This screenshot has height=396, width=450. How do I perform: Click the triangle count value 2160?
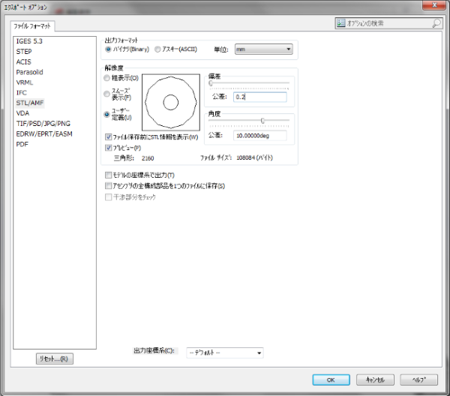[x=148, y=158]
